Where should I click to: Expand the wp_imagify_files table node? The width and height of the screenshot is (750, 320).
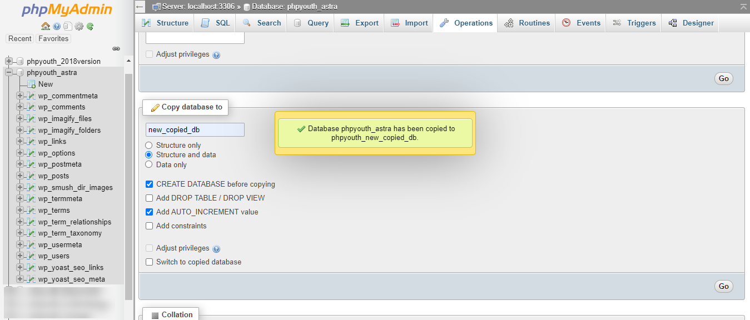20,118
